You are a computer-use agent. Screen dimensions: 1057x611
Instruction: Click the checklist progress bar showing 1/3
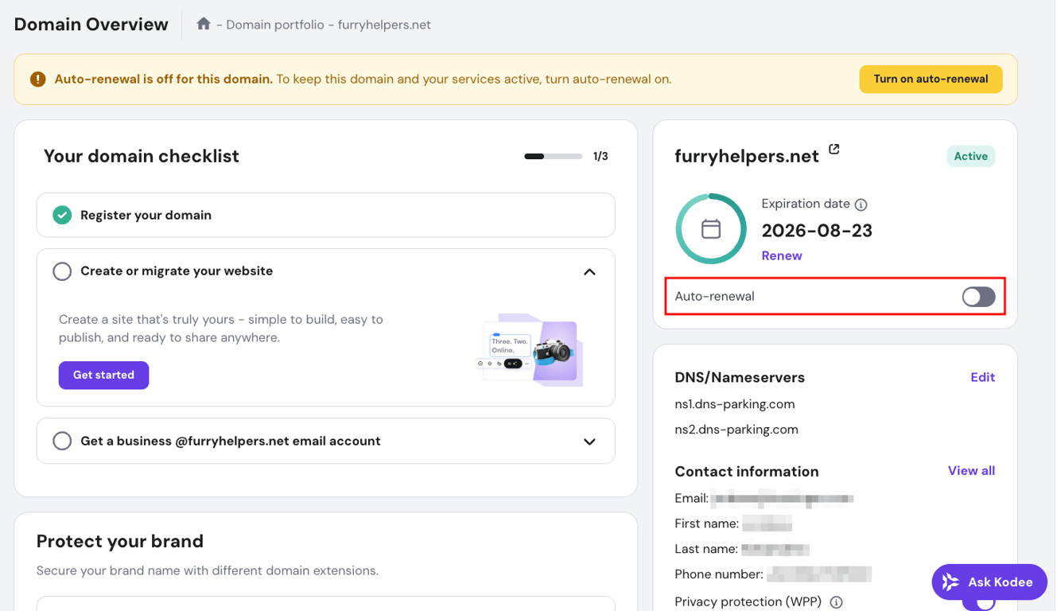click(552, 156)
